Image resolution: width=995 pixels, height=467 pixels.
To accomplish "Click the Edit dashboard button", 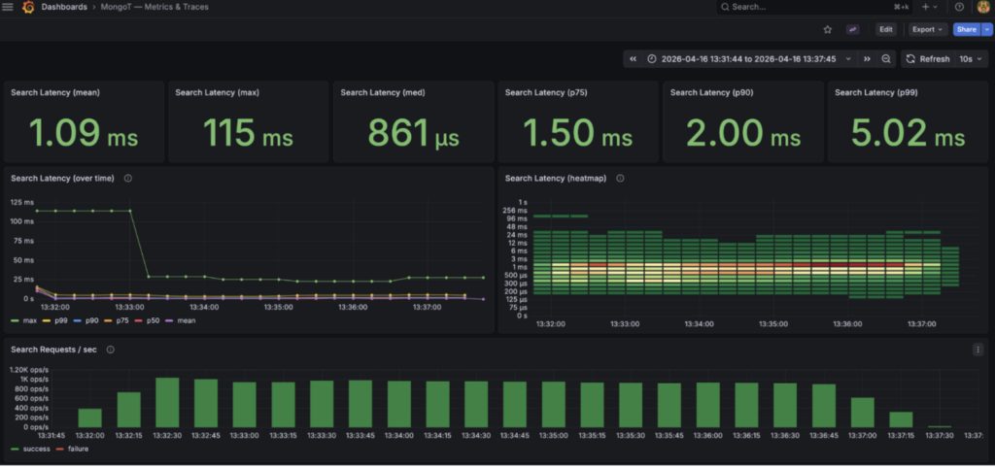I will pyautogui.click(x=886, y=29).
